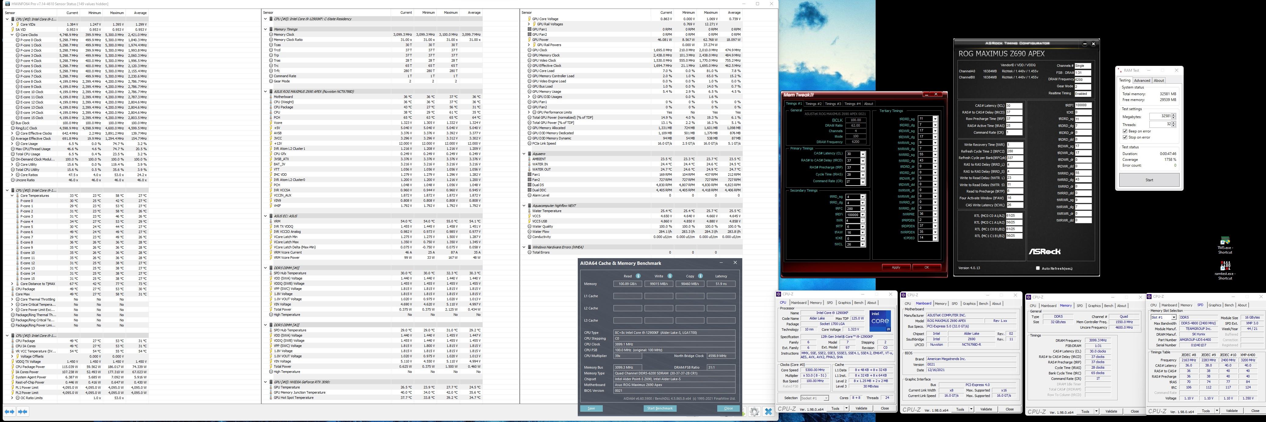
Task: Enable Auto Refresh checkbox in ASRock Timing Configurator
Action: [x=1037, y=268]
